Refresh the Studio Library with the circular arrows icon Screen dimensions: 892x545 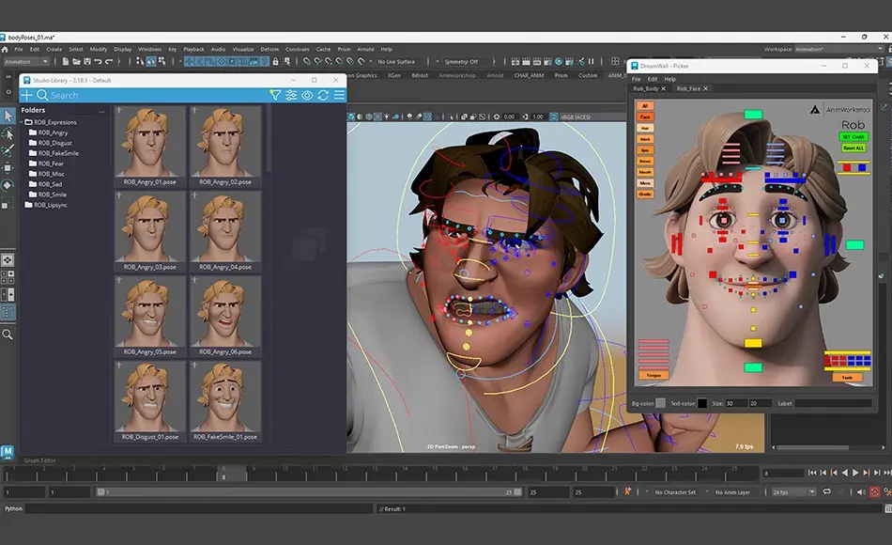(323, 95)
